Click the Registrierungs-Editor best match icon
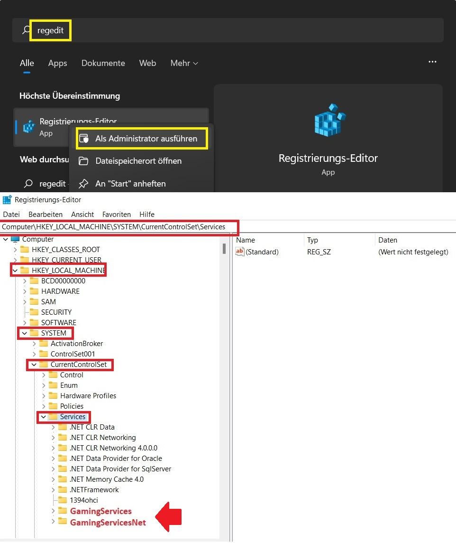 29,127
